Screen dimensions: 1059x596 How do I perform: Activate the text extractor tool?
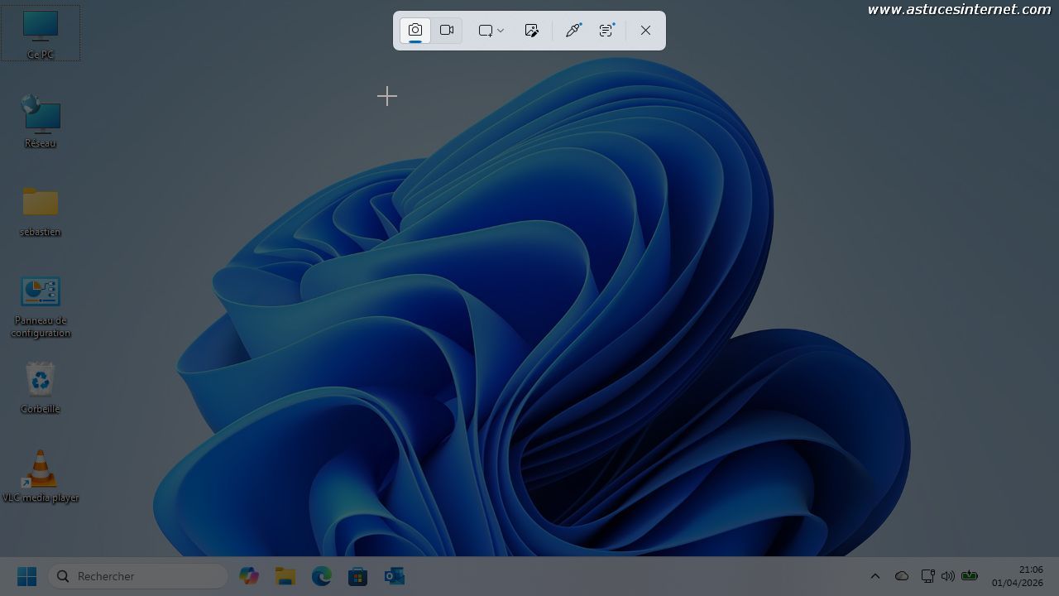(606, 31)
